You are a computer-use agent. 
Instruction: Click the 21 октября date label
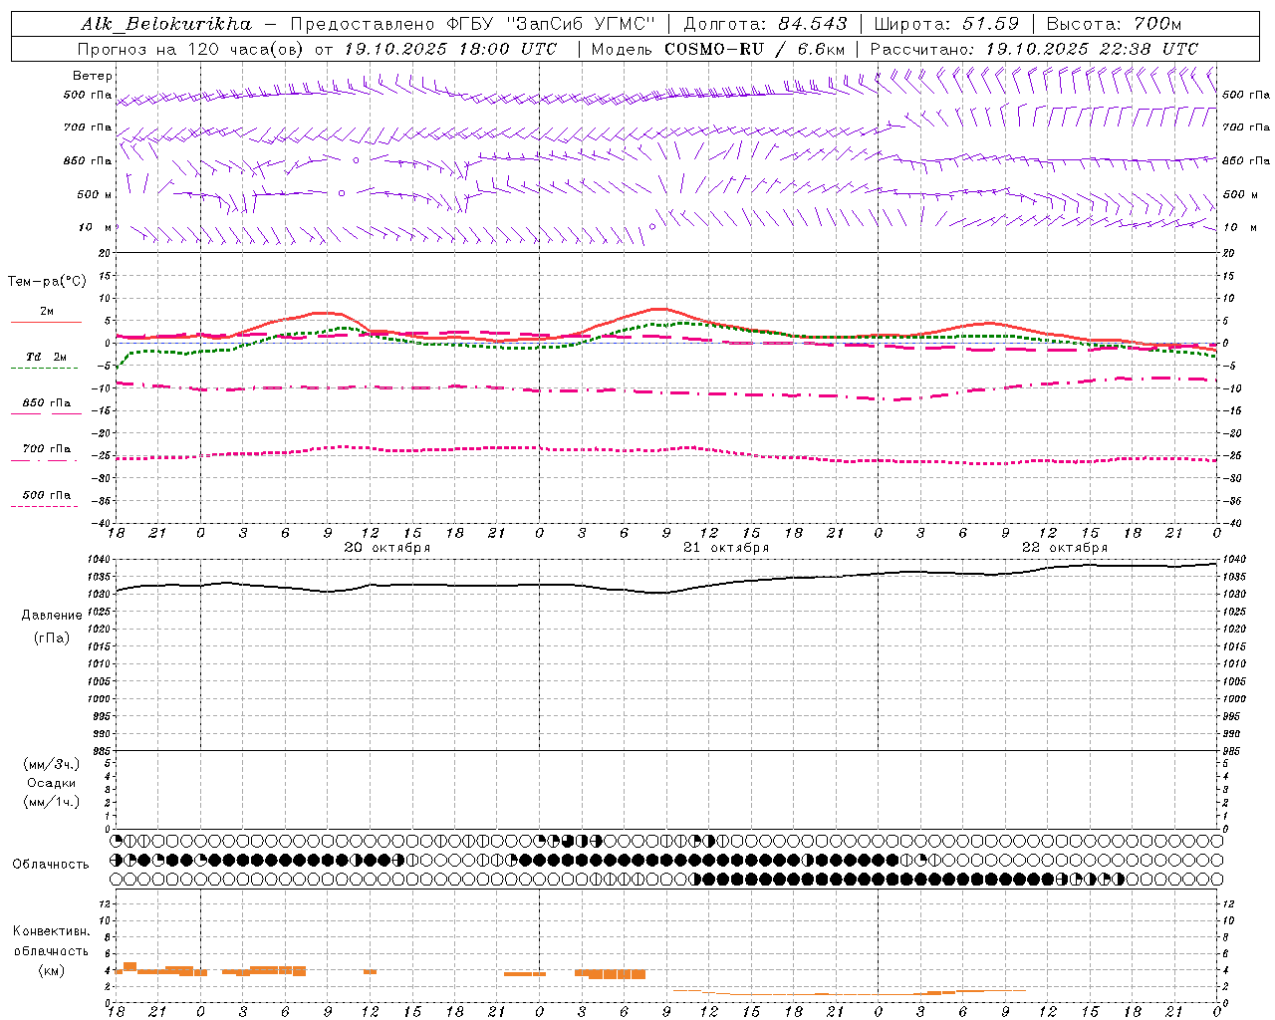coord(726,548)
